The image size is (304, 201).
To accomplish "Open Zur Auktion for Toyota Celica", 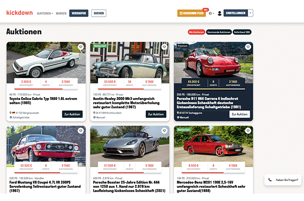I will coord(72,114).
